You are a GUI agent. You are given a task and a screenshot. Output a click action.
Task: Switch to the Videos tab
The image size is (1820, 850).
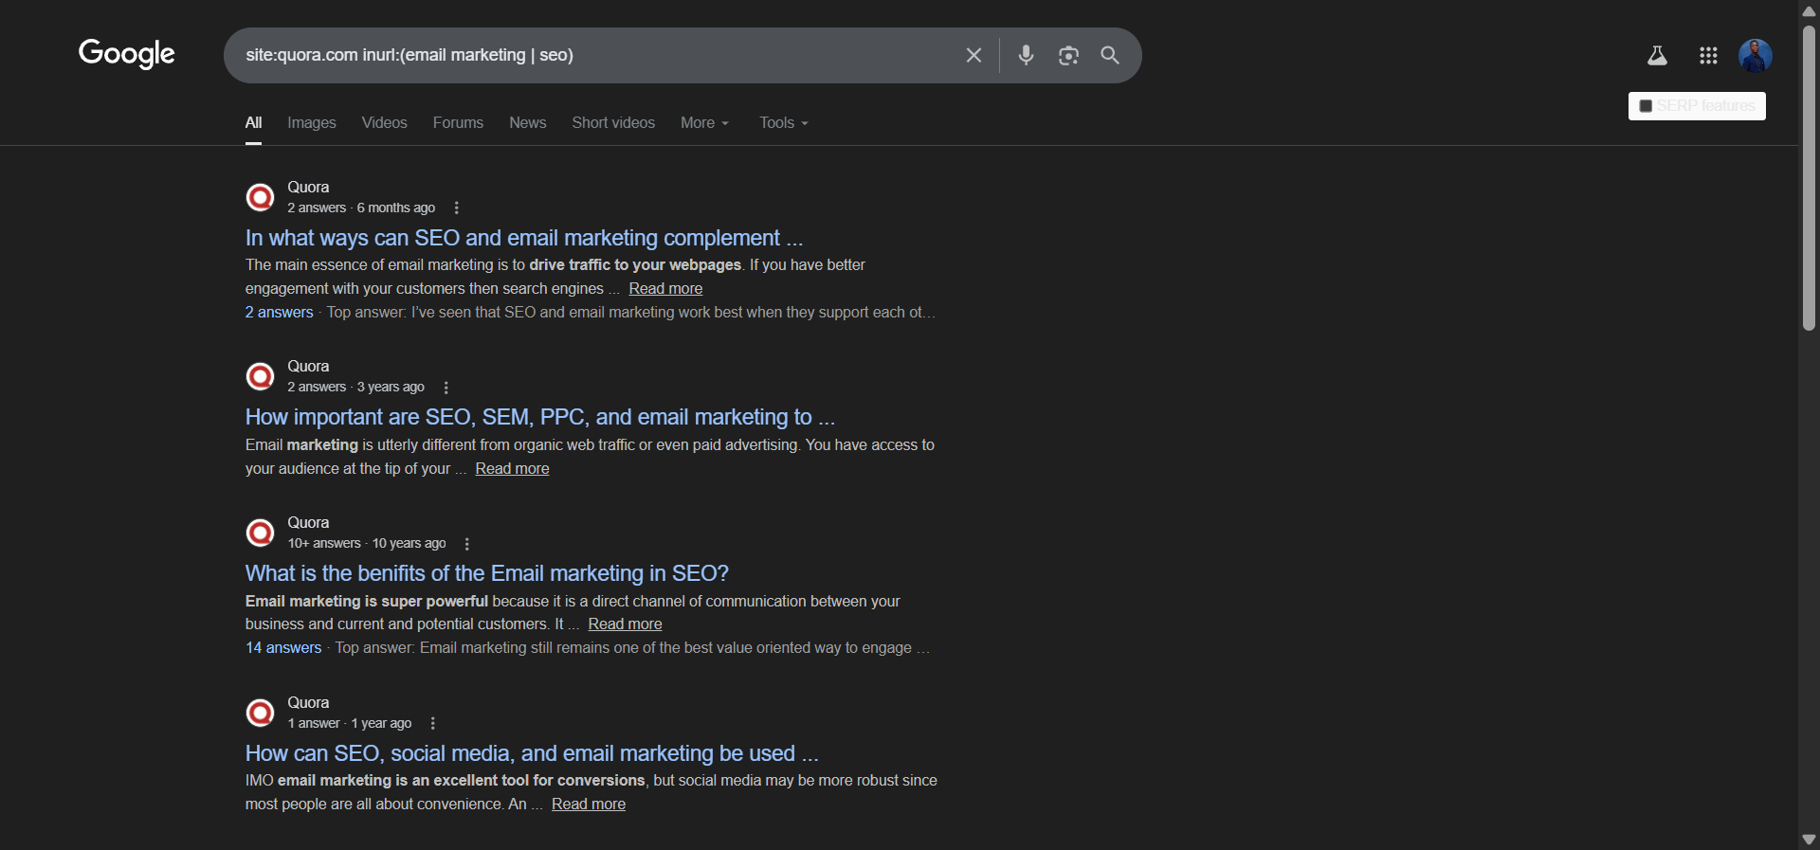coord(384,123)
